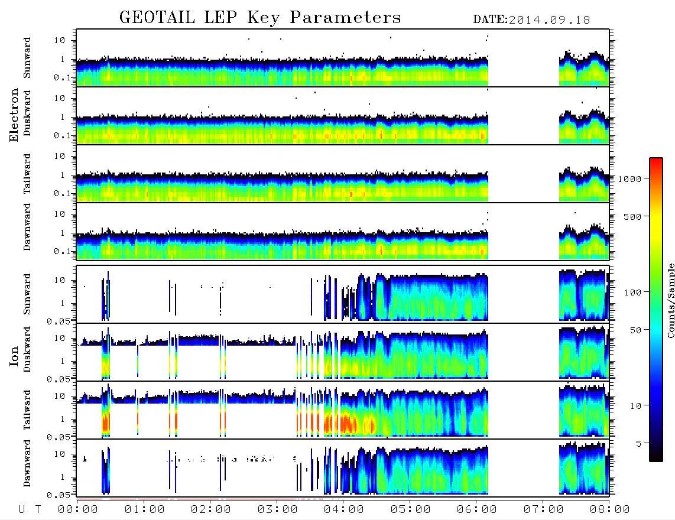
Task: Select the 04:00 time tick label
Action: pyautogui.click(x=344, y=510)
